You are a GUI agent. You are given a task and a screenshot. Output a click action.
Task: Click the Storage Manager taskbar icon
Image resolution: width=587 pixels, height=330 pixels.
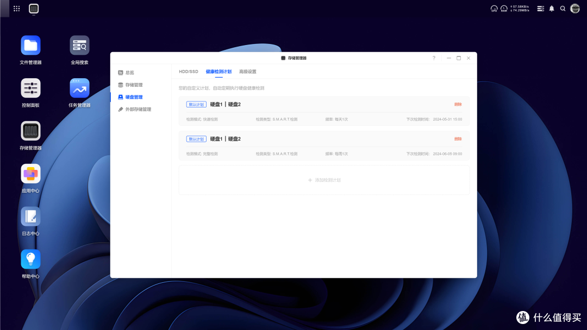pos(34,8)
